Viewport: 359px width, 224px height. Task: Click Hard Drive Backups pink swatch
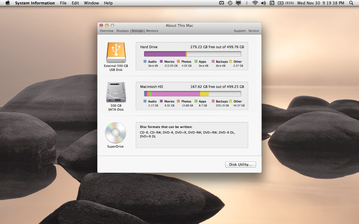(213, 61)
